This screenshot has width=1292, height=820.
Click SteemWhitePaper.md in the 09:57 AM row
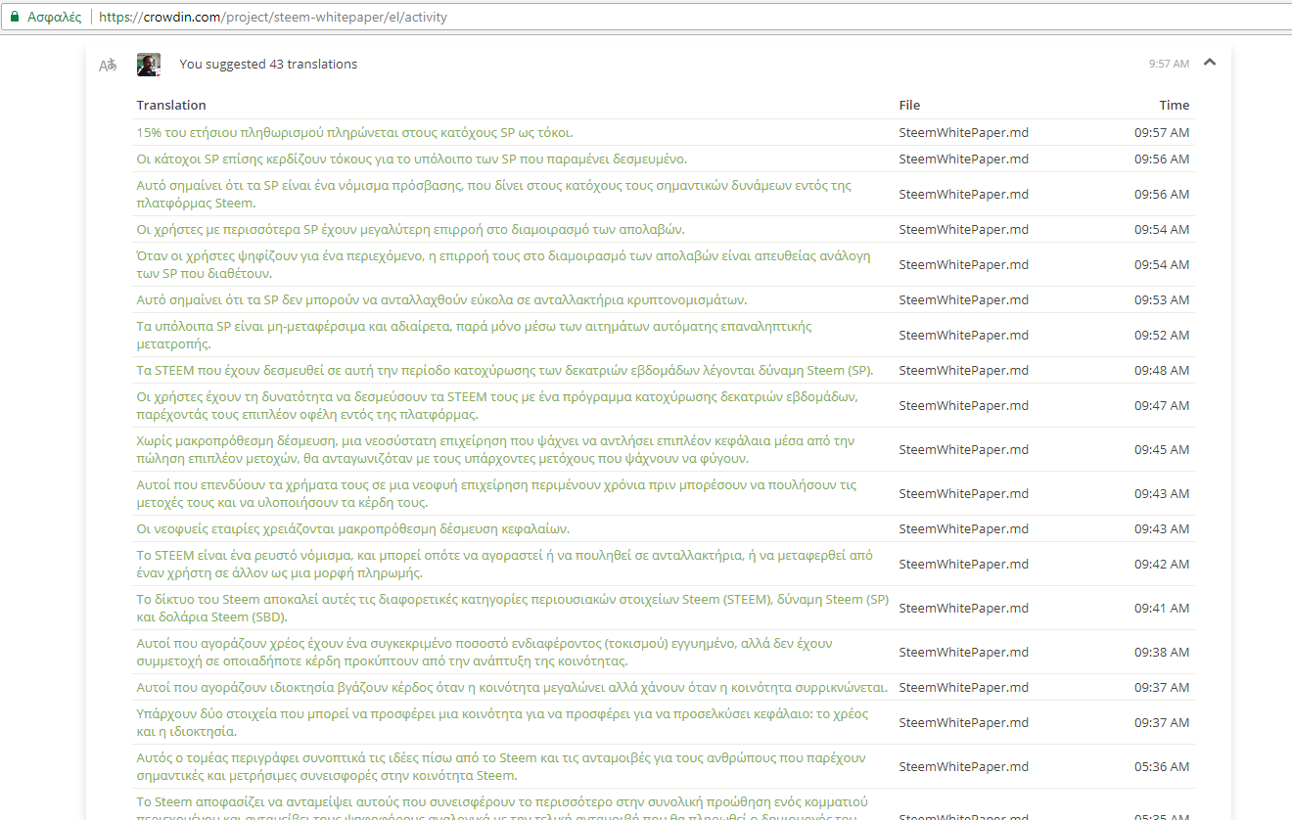coord(964,132)
